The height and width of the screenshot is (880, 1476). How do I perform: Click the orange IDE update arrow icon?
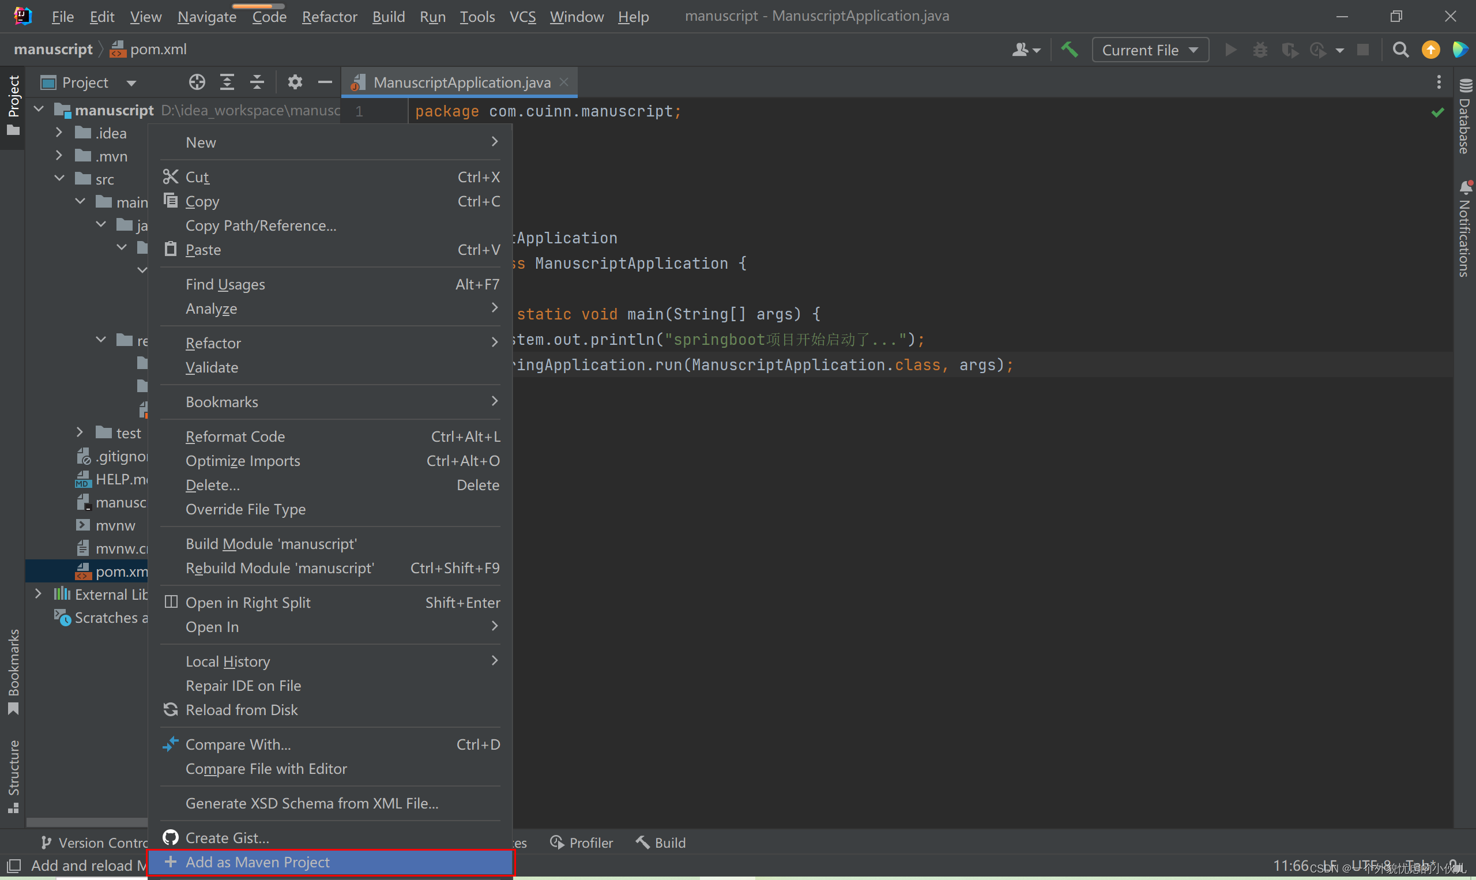pyautogui.click(x=1430, y=50)
